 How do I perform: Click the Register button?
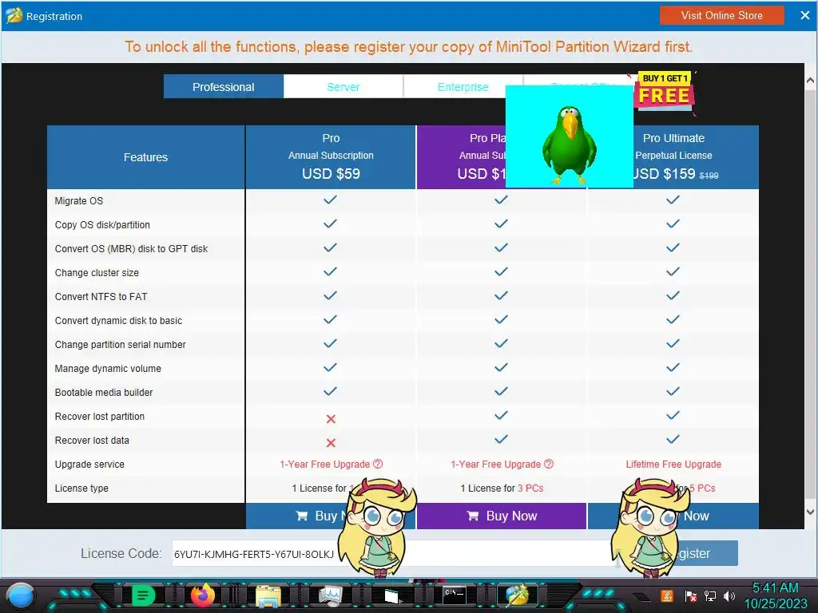(684, 553)
